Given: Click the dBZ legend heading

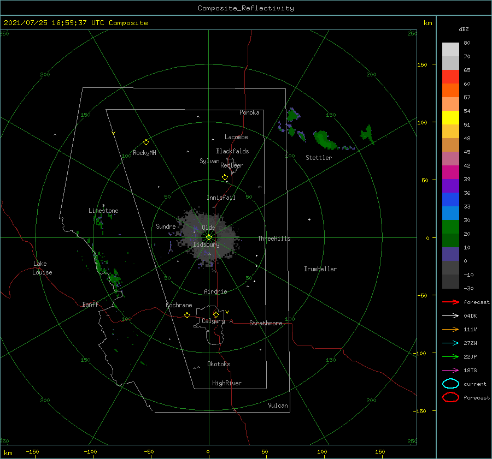Looking at the screenshot, I should pyautogui.click(x=464, y=29).
